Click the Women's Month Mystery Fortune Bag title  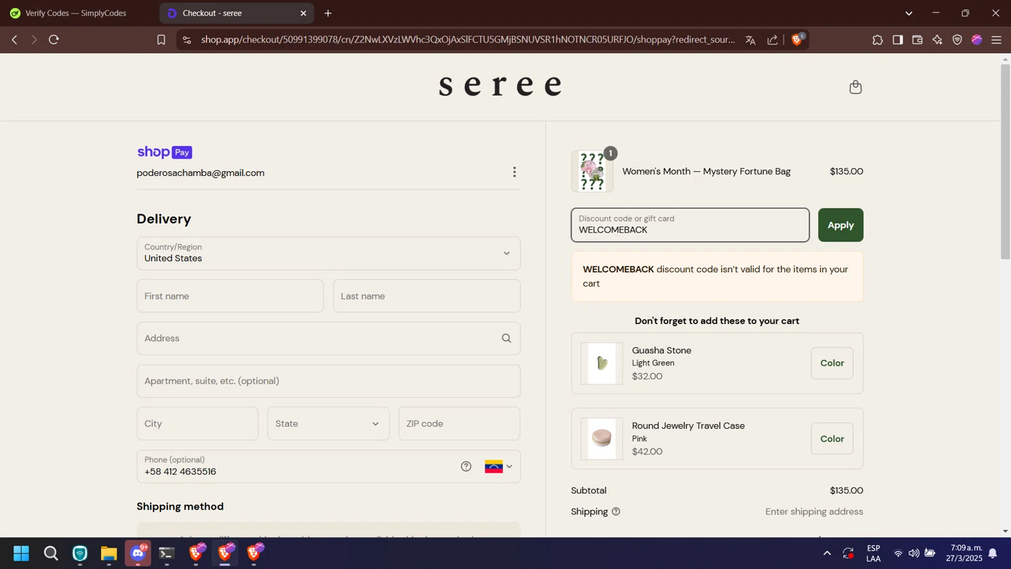click(706, 171)
